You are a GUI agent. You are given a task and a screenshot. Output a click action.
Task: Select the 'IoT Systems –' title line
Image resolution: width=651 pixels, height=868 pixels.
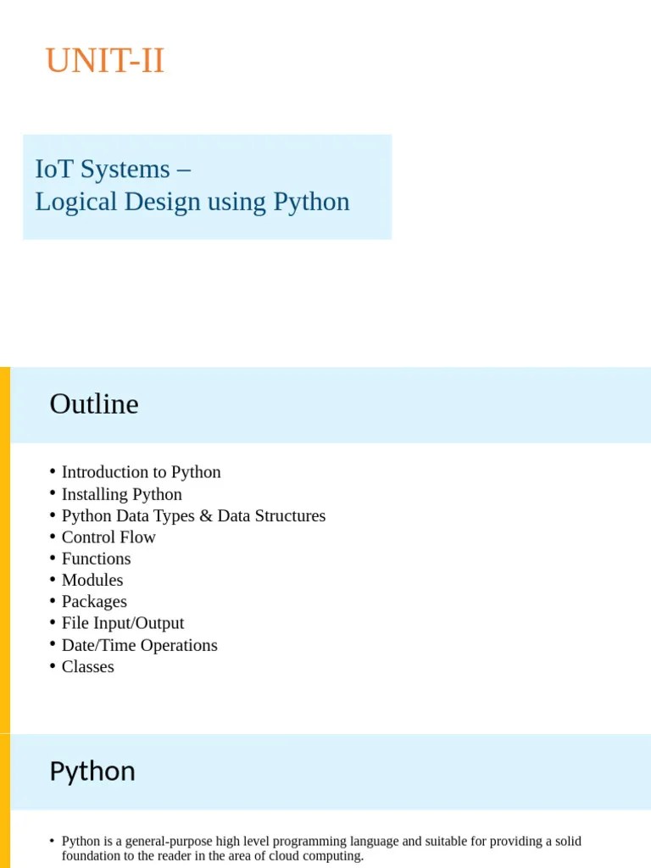[113, 169]
